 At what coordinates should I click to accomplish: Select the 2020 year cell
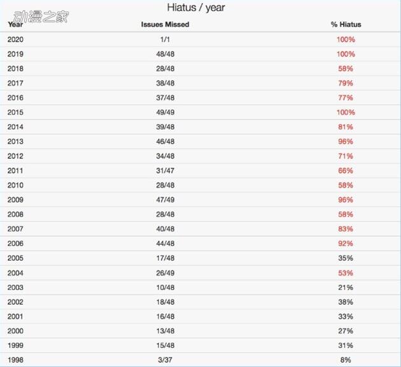coord(15,39)
